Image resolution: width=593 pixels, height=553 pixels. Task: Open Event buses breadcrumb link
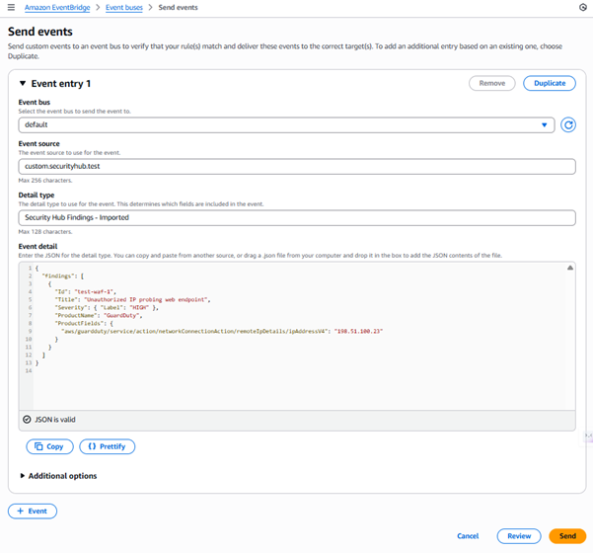click(x=124, y=8)
